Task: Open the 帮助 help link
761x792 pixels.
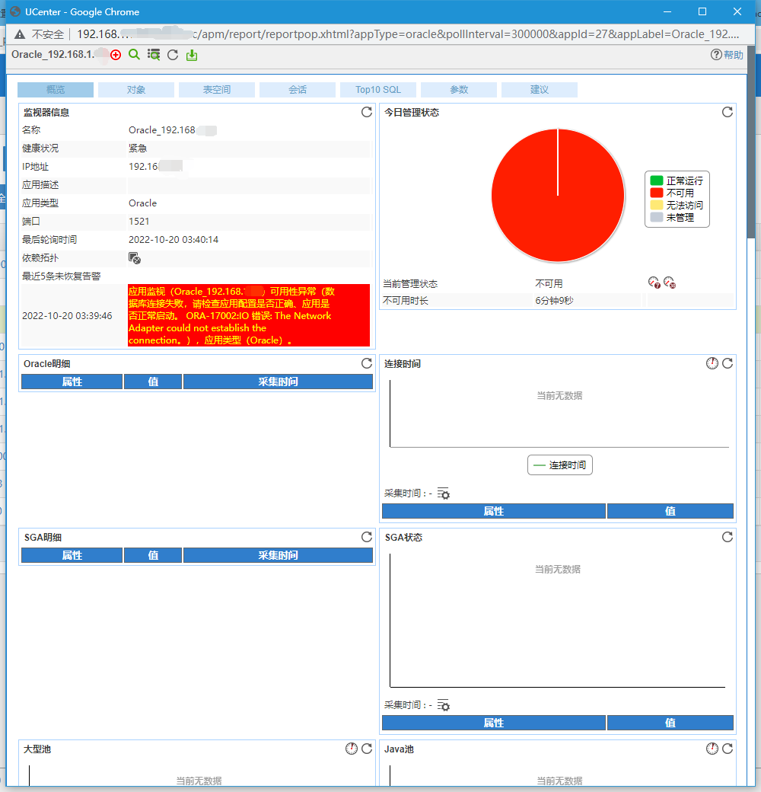Action: click(727, 55)
